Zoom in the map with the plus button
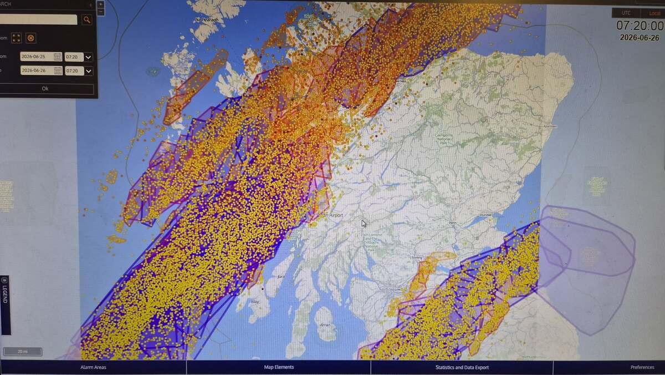 [x=100, y=3]
